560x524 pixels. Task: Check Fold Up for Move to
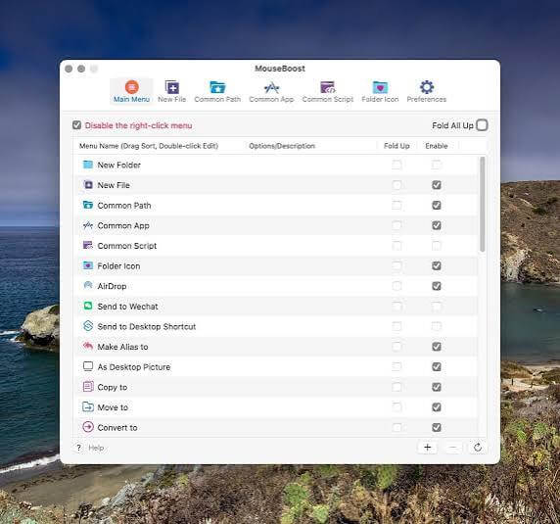[397, 406]
